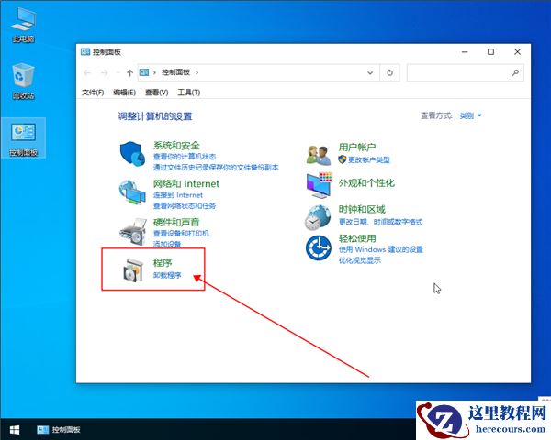Click the blank area of the address bar

tap(281, 72)
